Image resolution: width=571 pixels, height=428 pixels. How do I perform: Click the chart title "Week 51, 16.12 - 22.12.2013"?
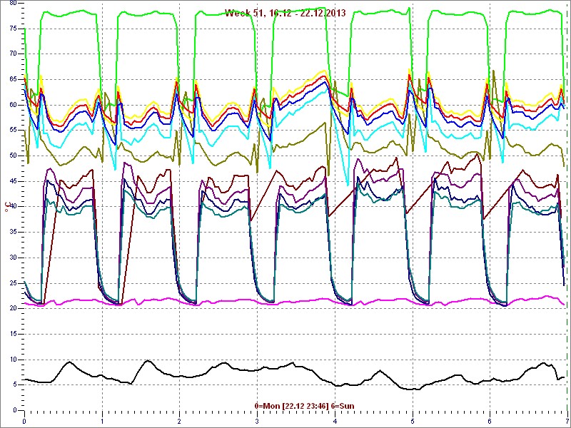[x=285, y=14]
